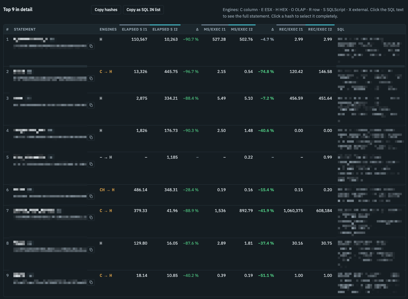Select elapsed value 110,567
408x299 pixels.
[x=139, y=39]
